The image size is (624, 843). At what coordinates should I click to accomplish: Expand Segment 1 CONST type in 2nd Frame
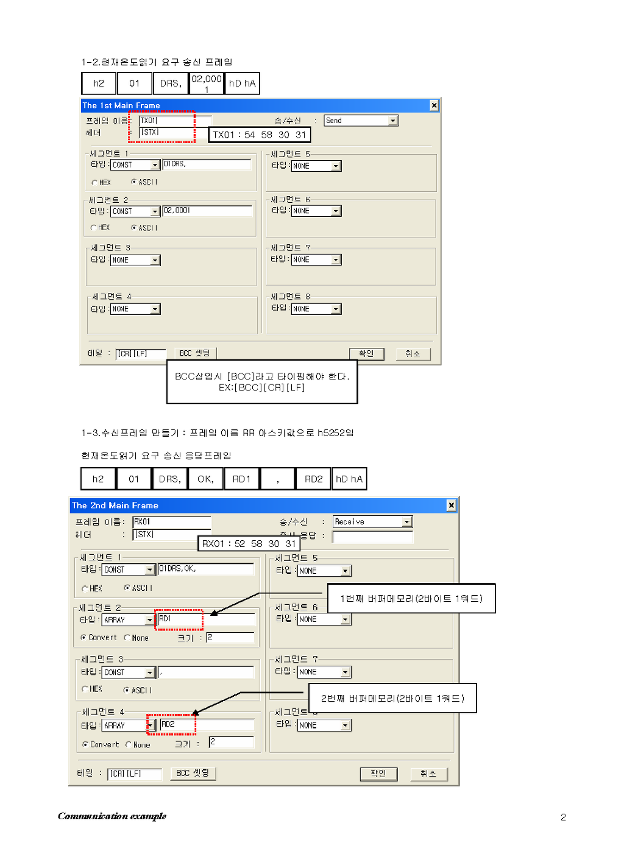click(150, 570)
